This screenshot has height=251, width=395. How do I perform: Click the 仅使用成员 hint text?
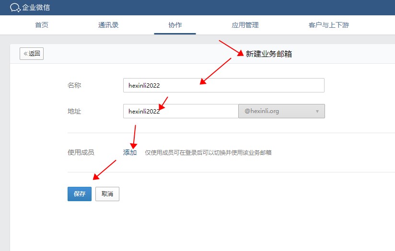(x=208, y=153)
